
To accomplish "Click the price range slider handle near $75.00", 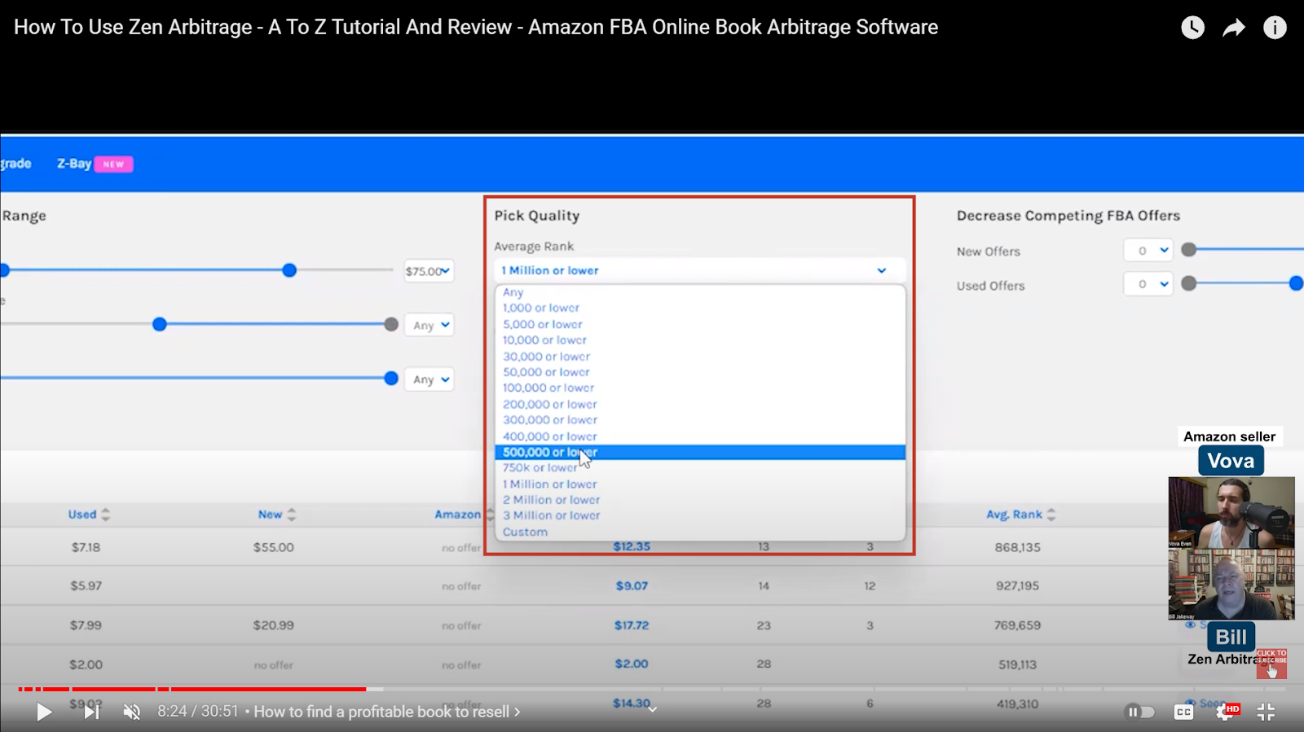I will tap(289, 270).
